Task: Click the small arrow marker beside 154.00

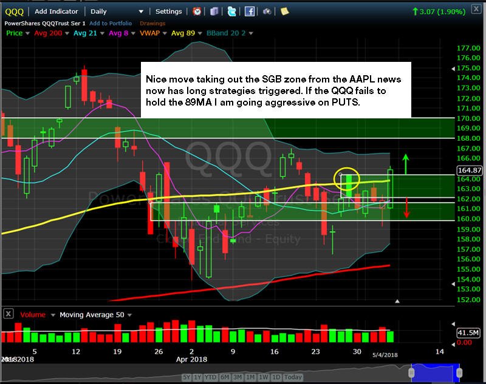Action: tap(453, 284)
